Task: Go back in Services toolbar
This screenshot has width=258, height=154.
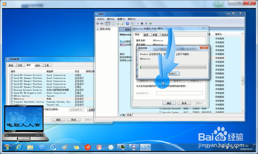Action: point(97,24)
